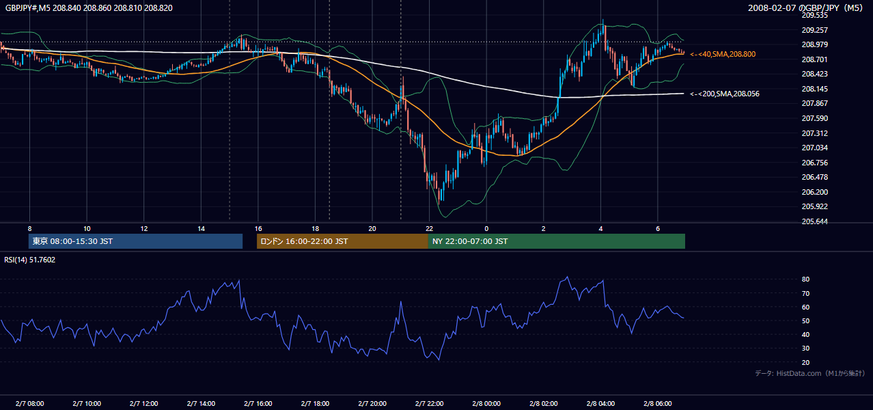Click RSI scale value 30

pyautogui.click(x=805, y=348)
